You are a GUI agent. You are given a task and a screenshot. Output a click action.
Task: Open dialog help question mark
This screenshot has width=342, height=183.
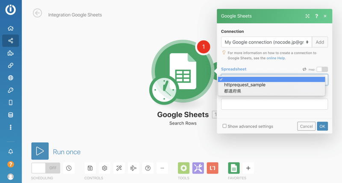316,16
